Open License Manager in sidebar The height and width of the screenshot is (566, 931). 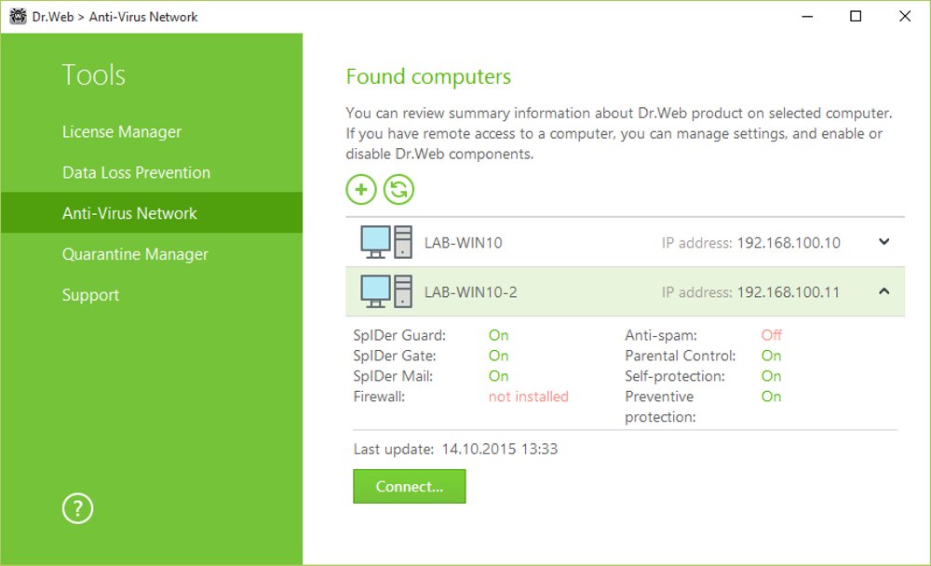click(x=122, y=132)
